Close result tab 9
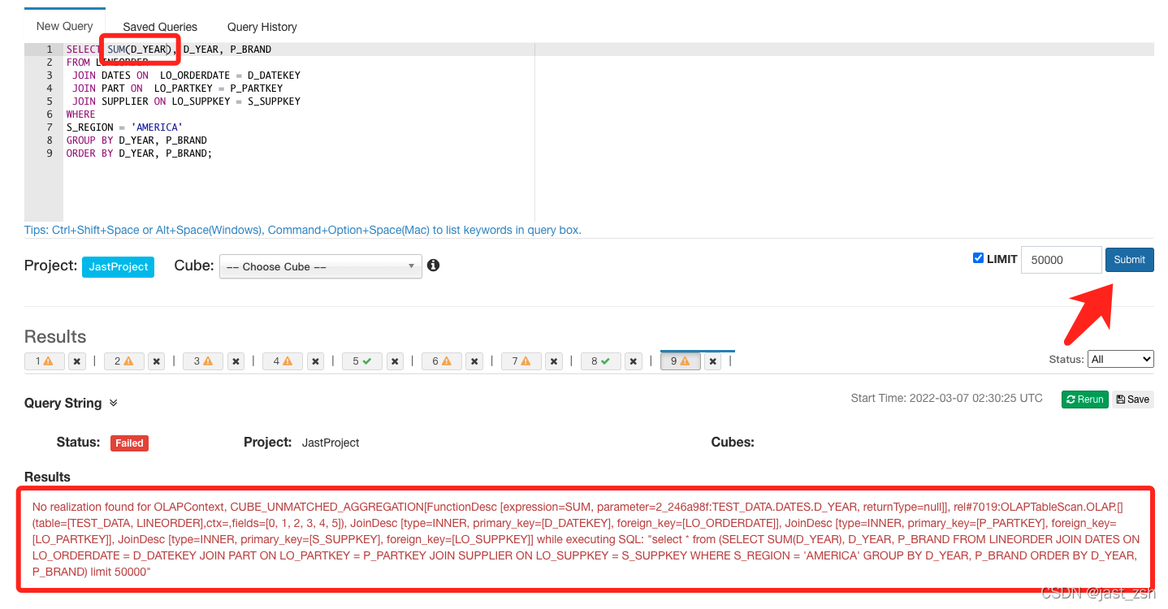The height and width of the screenshot is (609, 1168). 713,361
